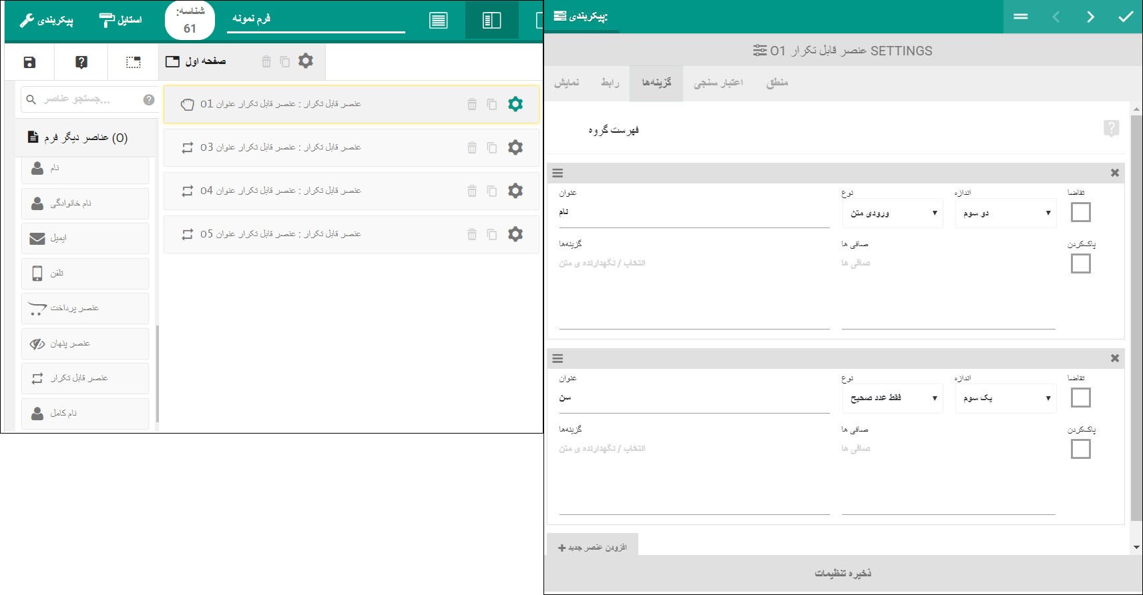Switch to the نمایش tab
This screenshot has height=595, width=1143.
coord(567,83)
